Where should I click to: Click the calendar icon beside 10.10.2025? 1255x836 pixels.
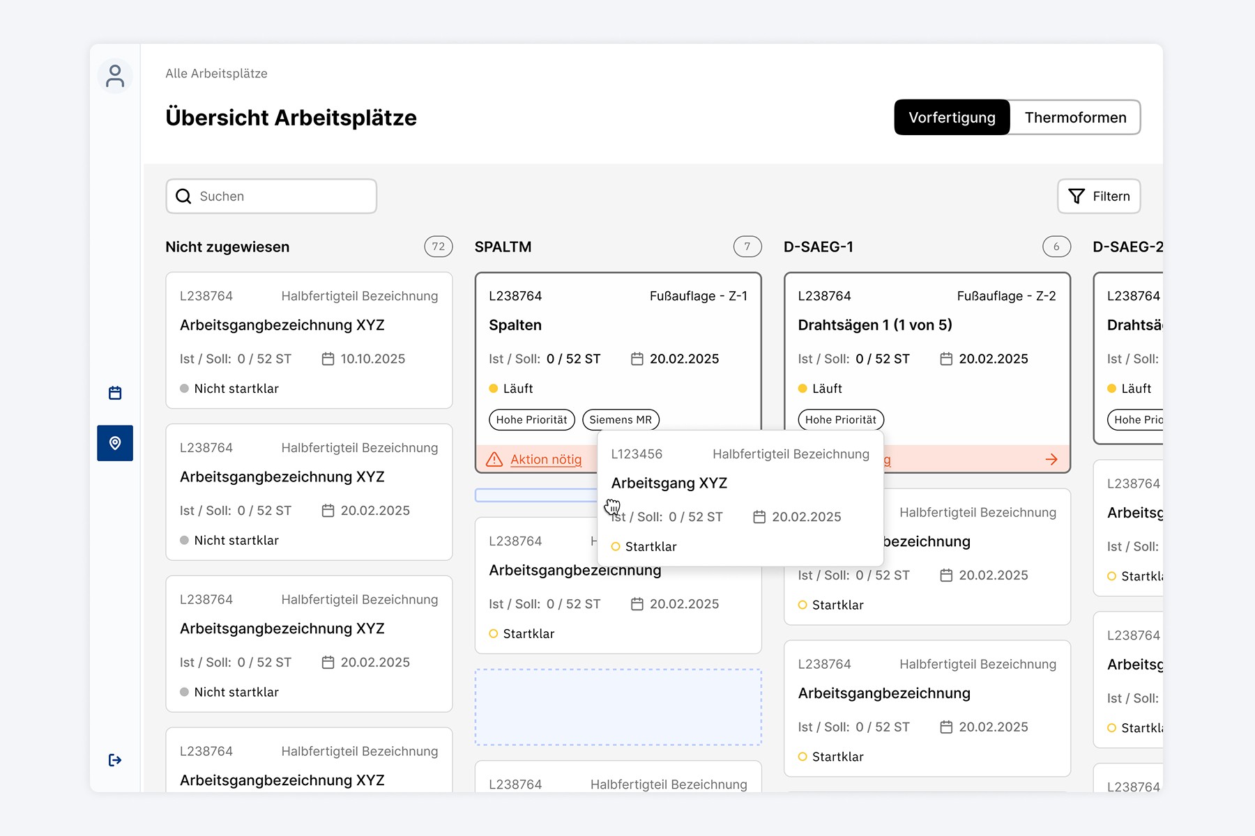[328, 359]
